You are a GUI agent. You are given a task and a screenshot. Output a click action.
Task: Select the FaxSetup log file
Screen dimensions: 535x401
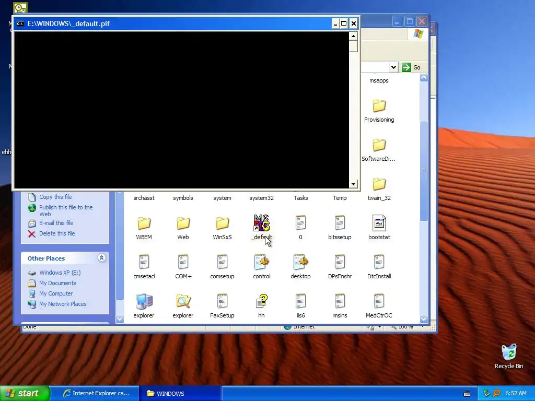pyautogui.click(x=222, y=301)
